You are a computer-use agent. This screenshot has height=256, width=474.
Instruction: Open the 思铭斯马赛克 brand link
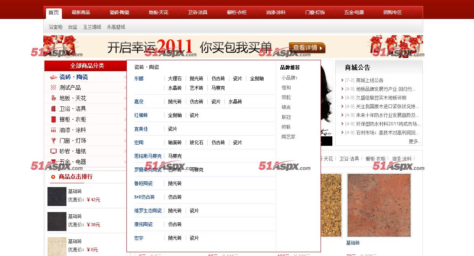click(148, 156)
